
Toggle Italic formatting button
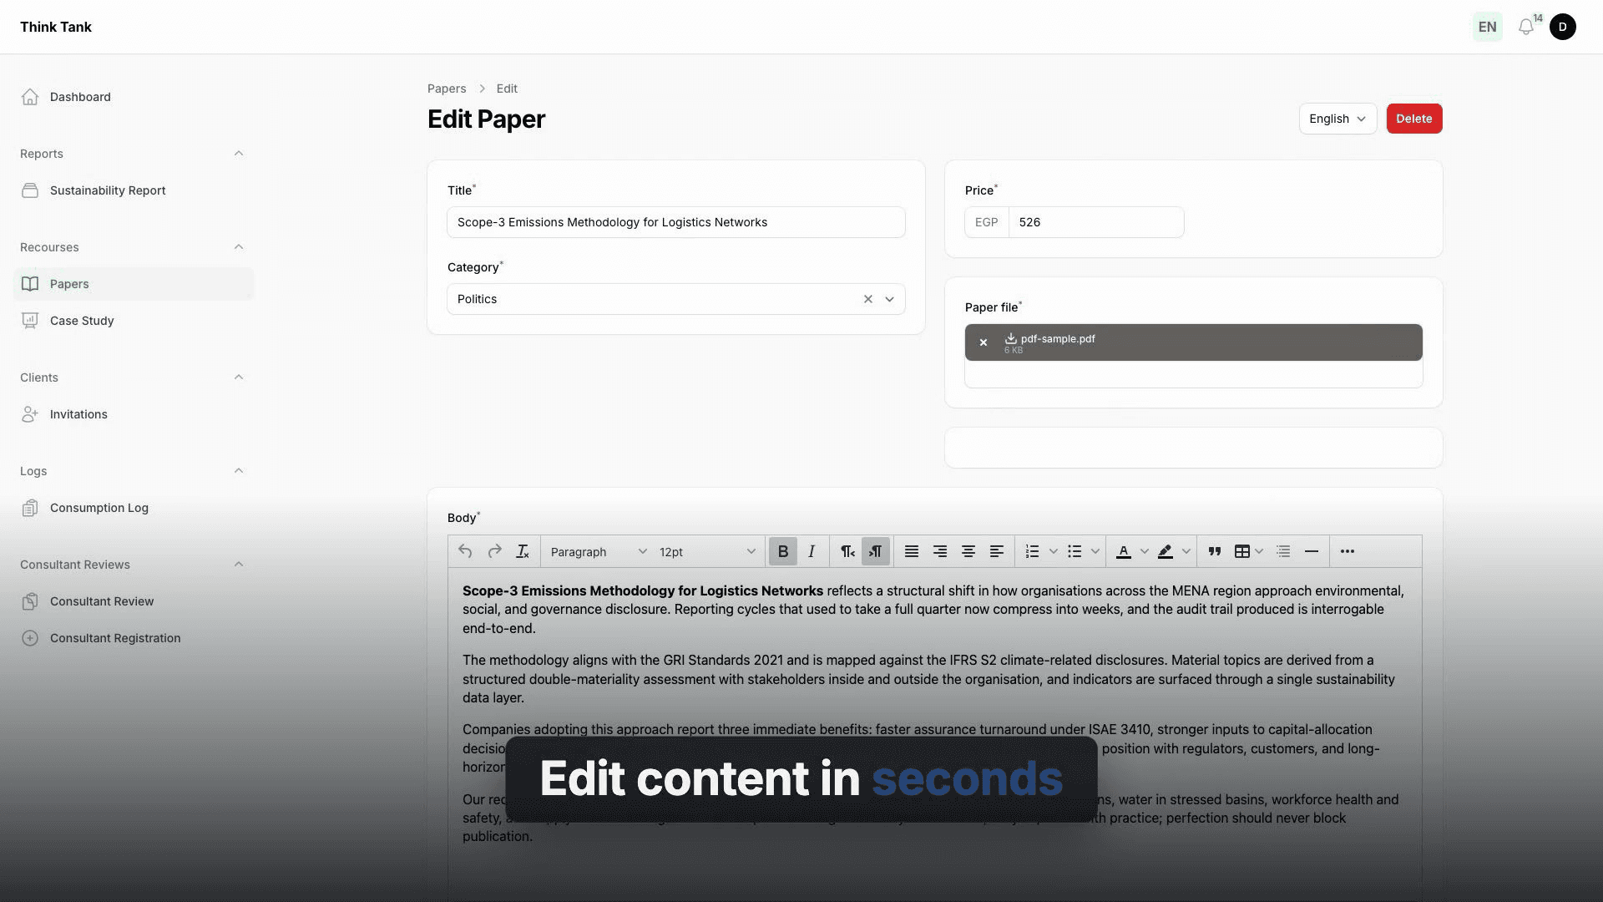[812, 551]
